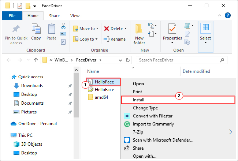Collapse the ribbon with chevron
Viewport: 238px width, 161px height.
pyautogui.click(x=220, y=15)
